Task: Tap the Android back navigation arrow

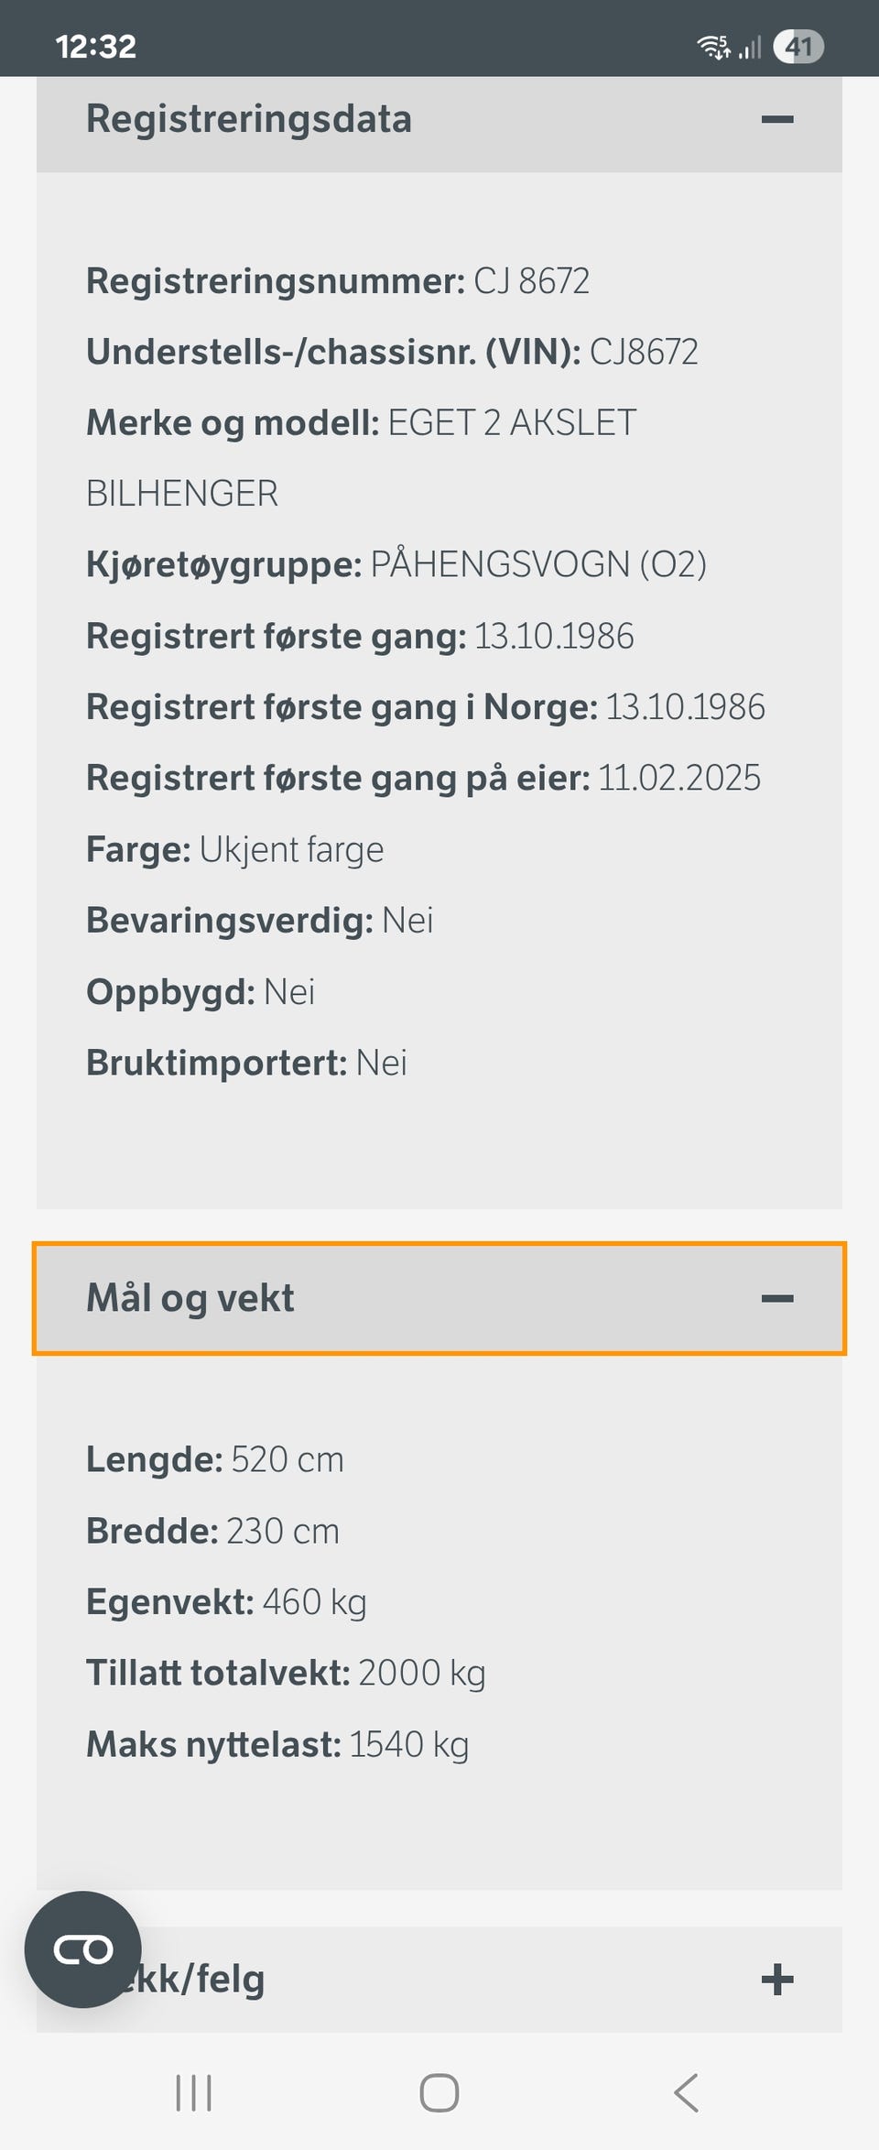Action: coord(686,2092)
